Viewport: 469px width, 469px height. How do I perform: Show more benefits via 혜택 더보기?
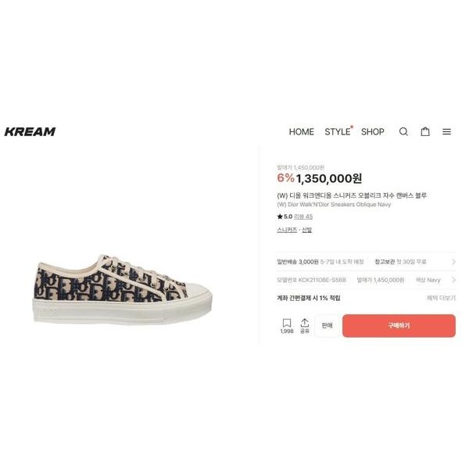tap(441, 298)
